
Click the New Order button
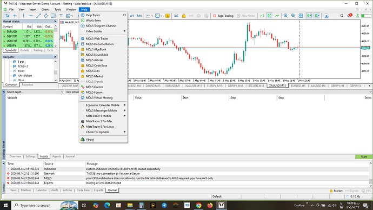tap(246, 16)
